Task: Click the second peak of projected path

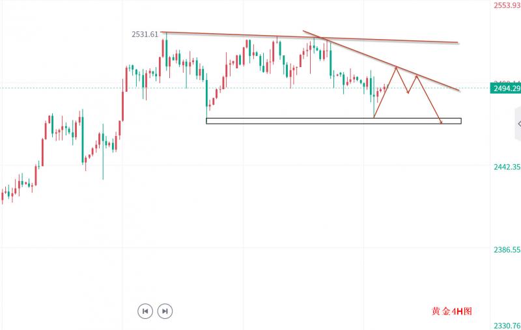Action: pos(416,76)
